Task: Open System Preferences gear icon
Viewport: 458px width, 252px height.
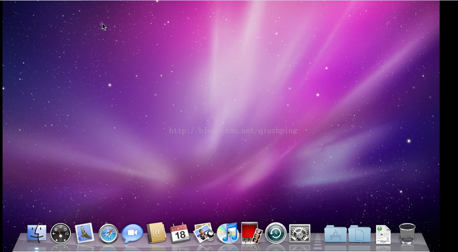Action: 300,233
